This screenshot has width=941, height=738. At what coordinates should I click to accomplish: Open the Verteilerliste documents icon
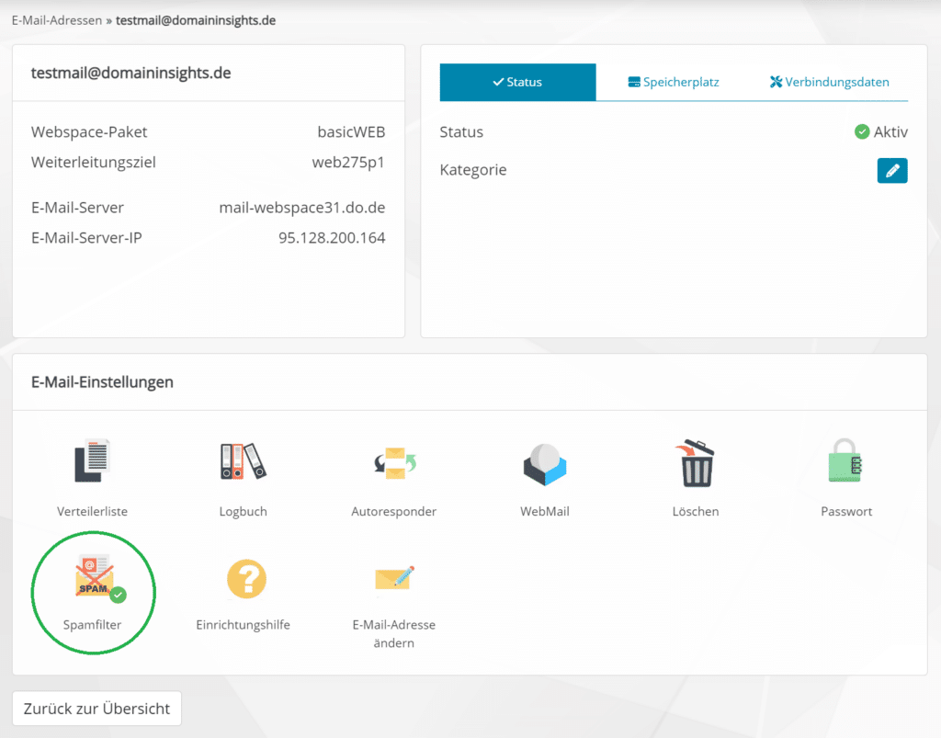[x=92, y=460]
